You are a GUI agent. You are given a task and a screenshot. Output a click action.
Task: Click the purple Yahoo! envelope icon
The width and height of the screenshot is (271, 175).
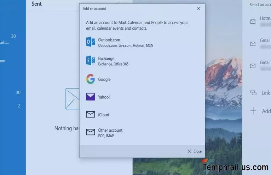[91, 97]
